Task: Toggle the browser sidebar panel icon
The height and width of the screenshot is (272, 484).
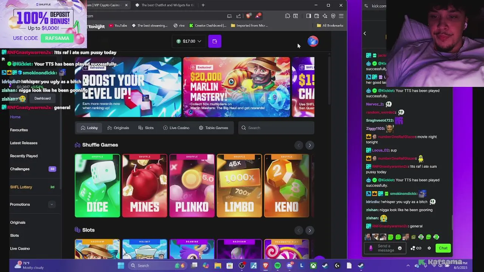Action: coord(309,16)
